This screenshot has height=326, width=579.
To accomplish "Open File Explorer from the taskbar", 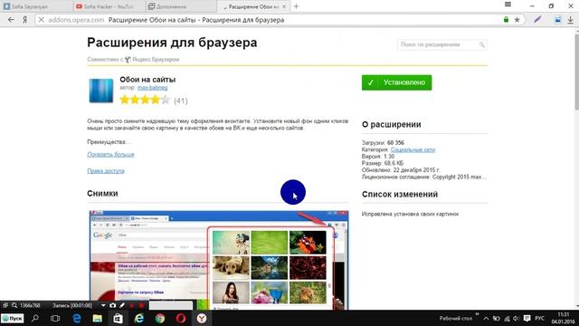I will [x=98, y=318].
